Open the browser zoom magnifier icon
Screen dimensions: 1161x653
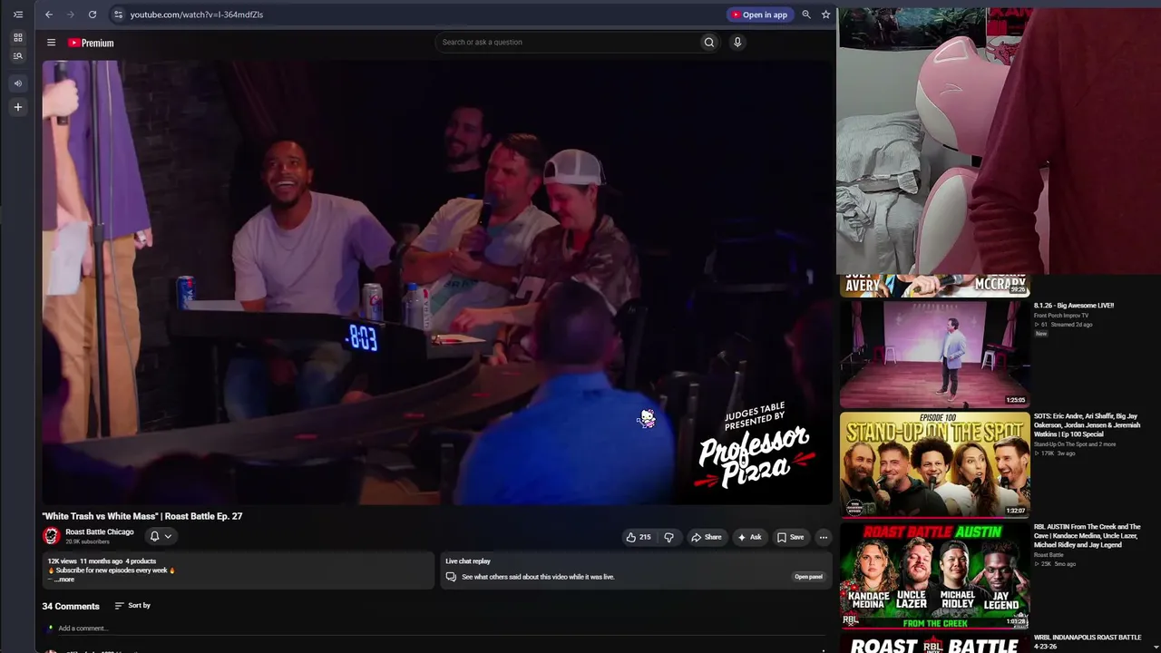806,15
